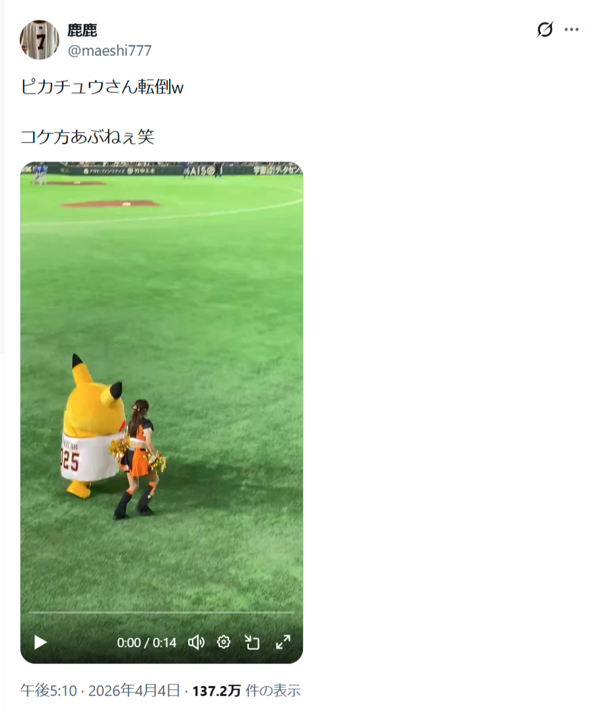Mute the video using speaker icon
This screenshot has width=596, height=712.
click(x=196, y=642)
